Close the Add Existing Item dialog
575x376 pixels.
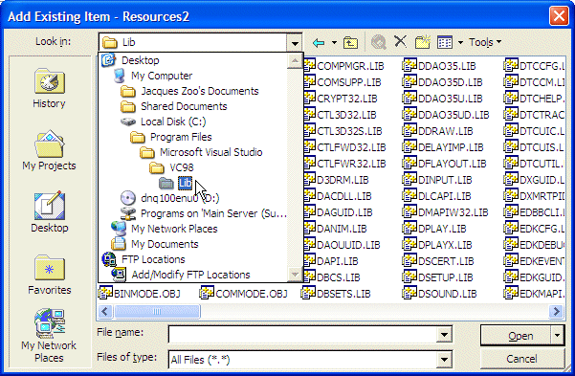[559, 15]
